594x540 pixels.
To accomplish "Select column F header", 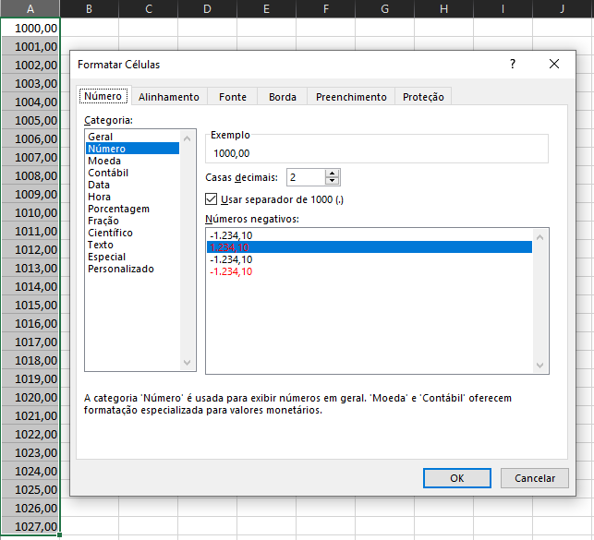I will click(326, 8).
